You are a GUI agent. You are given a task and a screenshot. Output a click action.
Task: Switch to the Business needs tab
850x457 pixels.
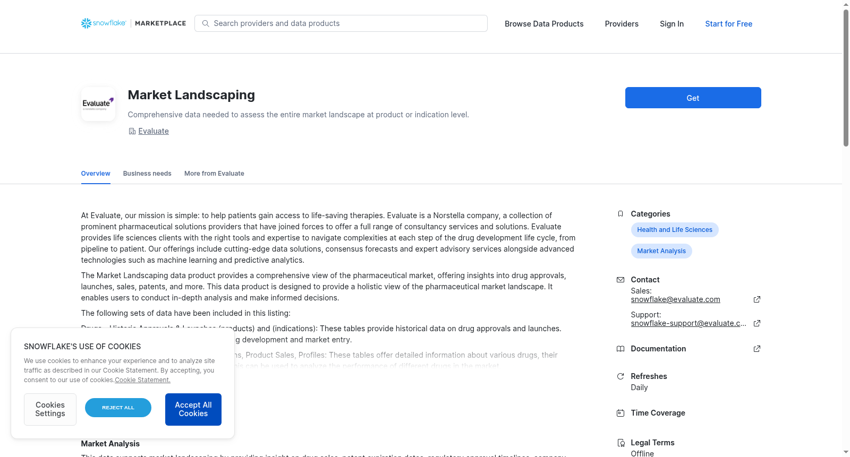click(x=147, y=174)
